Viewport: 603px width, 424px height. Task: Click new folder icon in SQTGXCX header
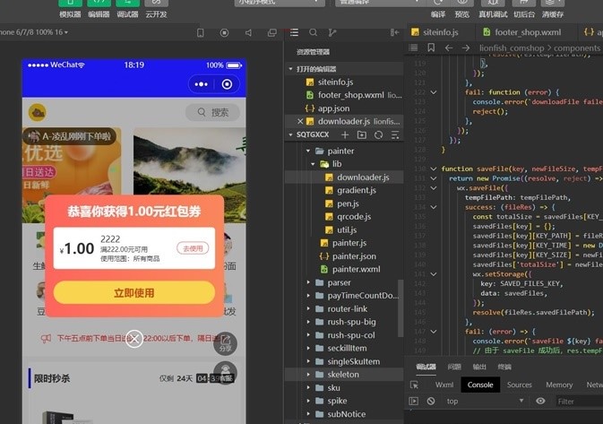click(361, 134)
